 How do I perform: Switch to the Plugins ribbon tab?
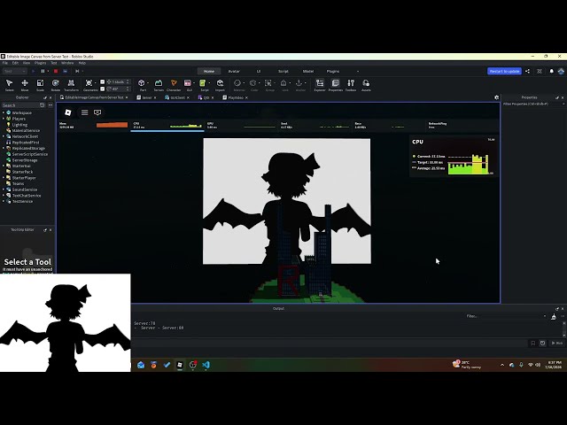(x=333, y=71)
